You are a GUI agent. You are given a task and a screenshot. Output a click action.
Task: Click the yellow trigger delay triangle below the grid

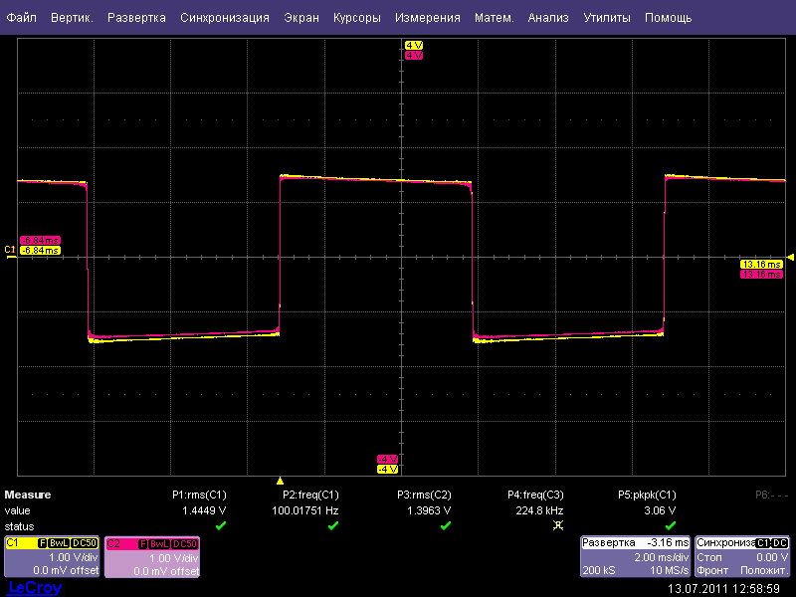pyautogui.click(x=280, y=481)
